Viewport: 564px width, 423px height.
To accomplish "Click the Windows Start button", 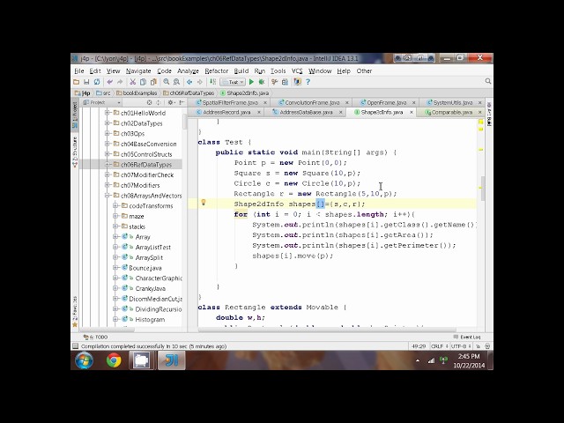I will pyautogui.click(x=85, y=360).
